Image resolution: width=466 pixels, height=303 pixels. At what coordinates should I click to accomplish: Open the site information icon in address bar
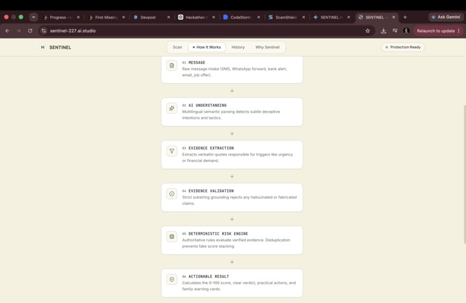point(44,31)
